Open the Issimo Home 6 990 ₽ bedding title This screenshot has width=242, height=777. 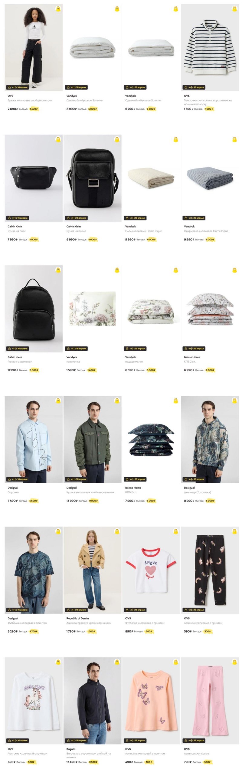190,362
